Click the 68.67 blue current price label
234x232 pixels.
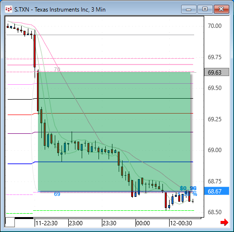(x=217, y=191)
